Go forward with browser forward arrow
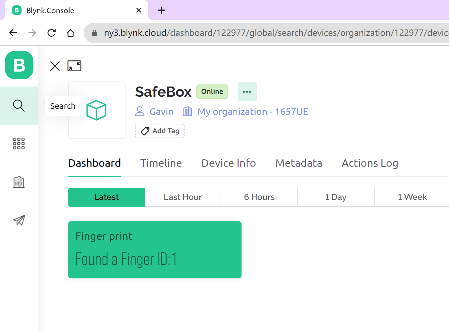Viewport: 449px width, 330px height. tap(32, 33)
